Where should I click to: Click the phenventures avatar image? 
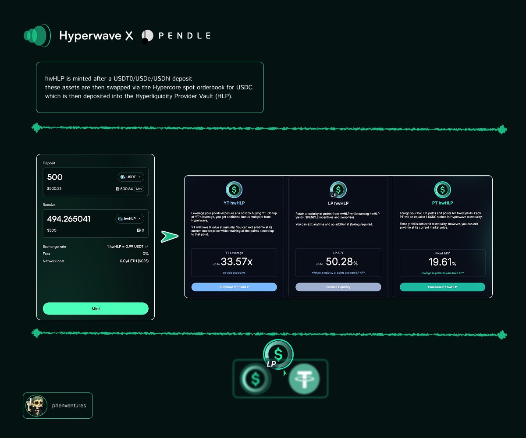[36, 406]
